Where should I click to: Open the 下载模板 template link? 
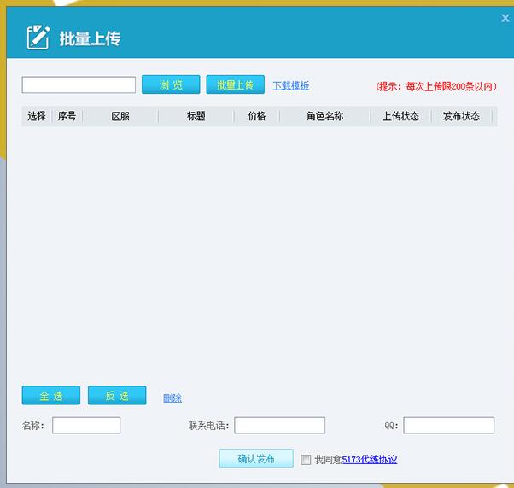[291, 85]
